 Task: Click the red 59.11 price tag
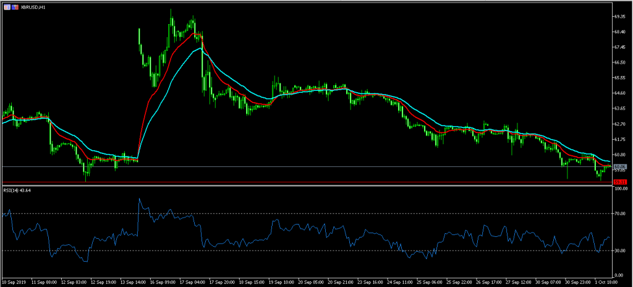point(619,182)
